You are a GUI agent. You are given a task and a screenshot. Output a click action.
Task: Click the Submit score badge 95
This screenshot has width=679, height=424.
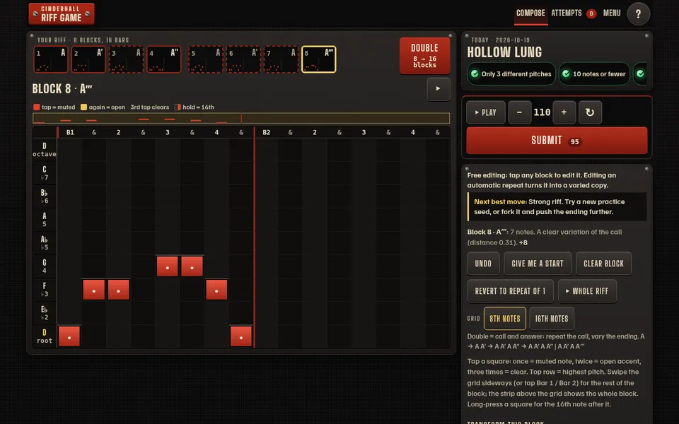tap(574, 142)
